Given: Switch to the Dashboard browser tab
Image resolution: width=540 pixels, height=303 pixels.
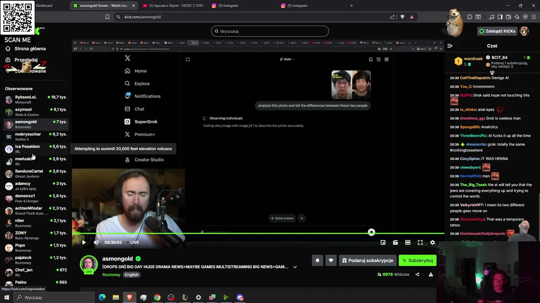Looking at the screenshot, I should pos(44,5).
